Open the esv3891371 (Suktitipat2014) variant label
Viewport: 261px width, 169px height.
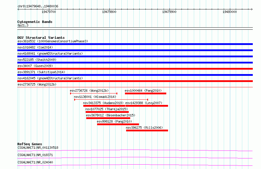click(41, 72)
